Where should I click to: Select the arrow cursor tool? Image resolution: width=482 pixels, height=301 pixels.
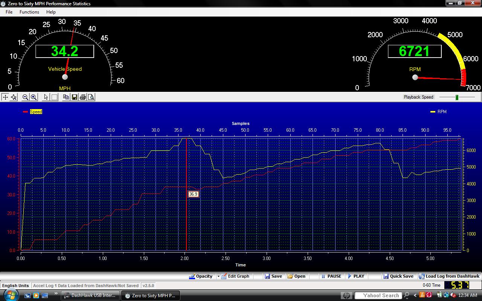tap(46, 97)
